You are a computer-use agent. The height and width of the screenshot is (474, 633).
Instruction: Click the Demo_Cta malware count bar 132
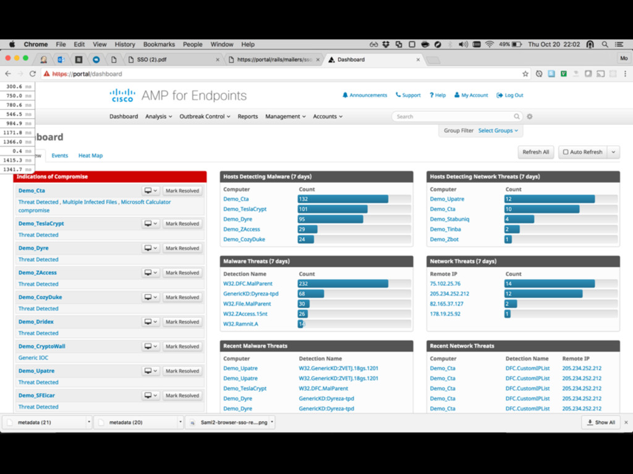[x=342, y=199]
